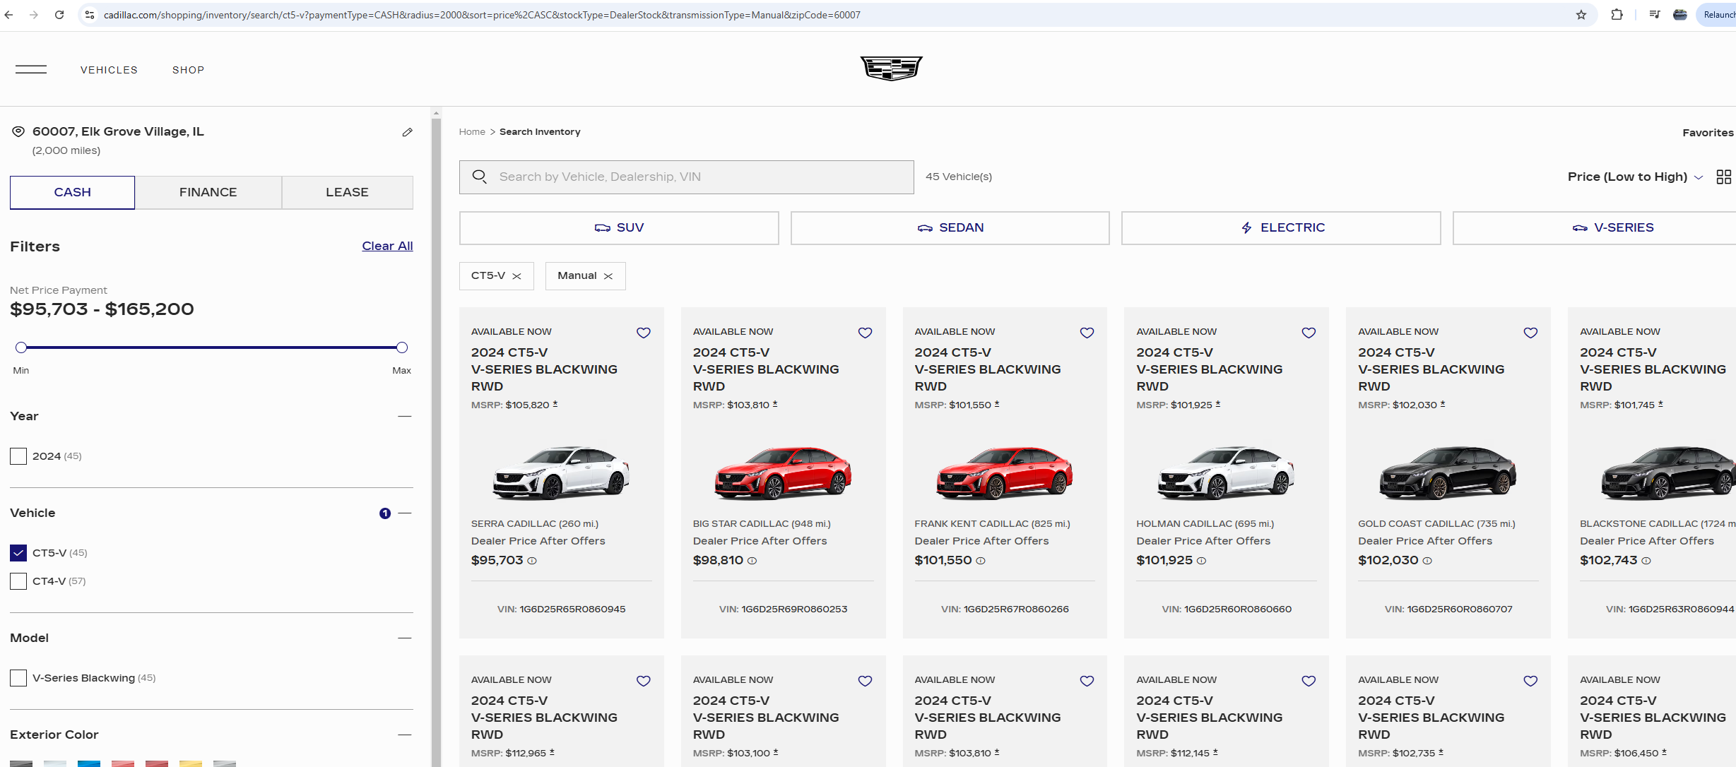Viewport: 1736px width, 767px height.
Task: Select the FINANCE payment tab
Action: [x=208, y=192]
